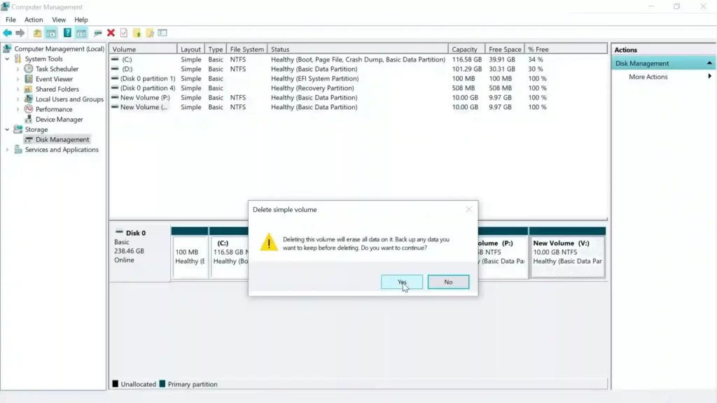Viewport: 717px width, 403px height.
Task: Open the More Actions submenu arrow
Action: [710, 76]
